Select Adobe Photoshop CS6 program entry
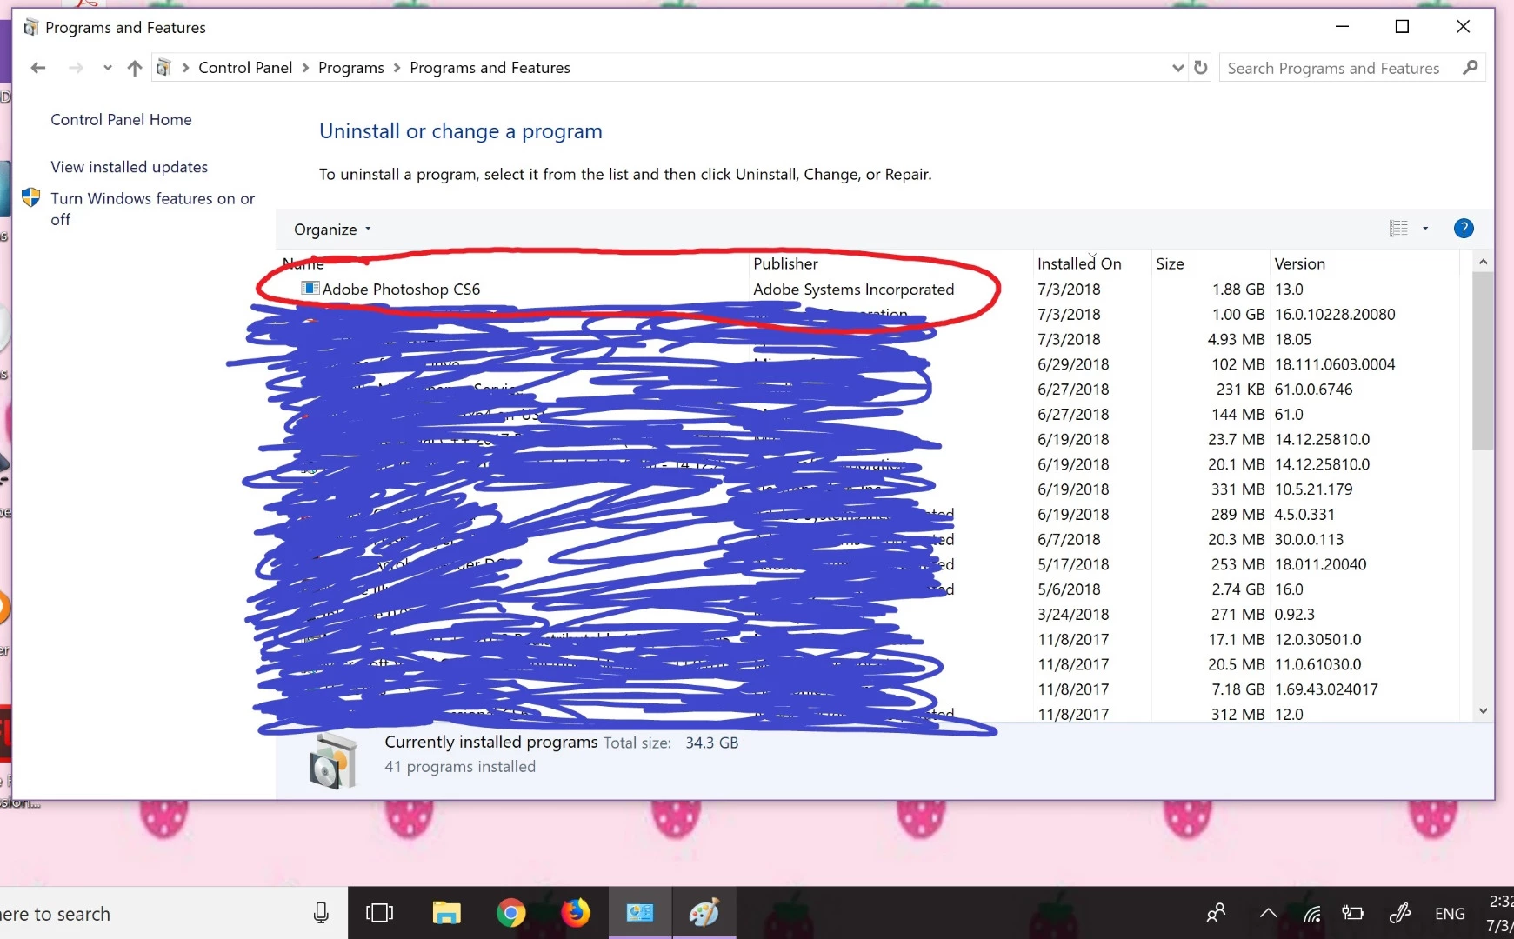 tap(401, 290)
